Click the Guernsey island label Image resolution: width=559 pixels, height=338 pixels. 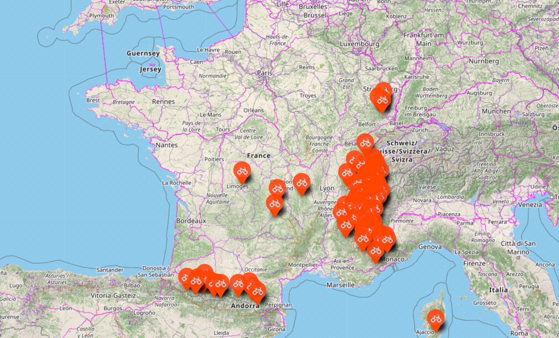[143, 53]
